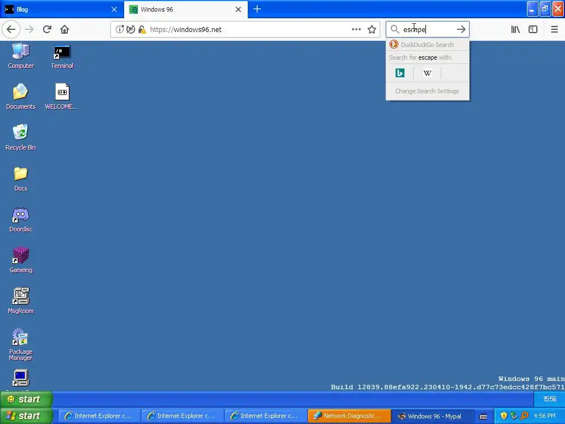Reload the current page

47,29
